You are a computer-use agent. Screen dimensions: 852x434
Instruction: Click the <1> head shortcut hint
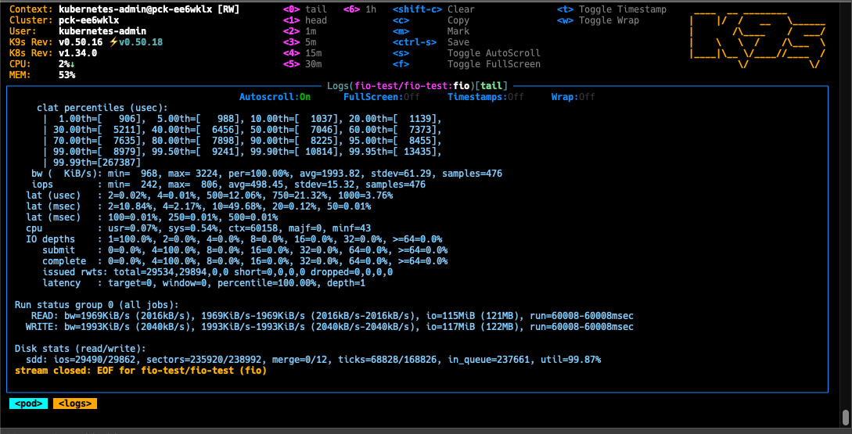pos(306,20)
